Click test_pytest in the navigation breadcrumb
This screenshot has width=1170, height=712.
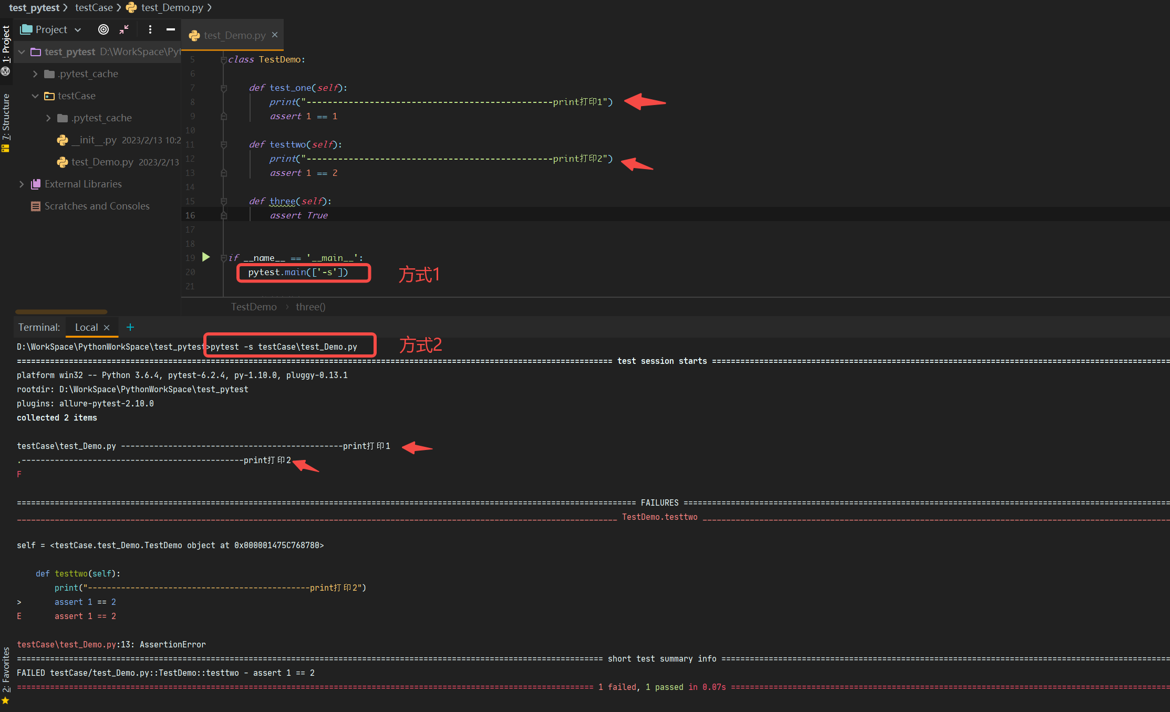(34, 7)
